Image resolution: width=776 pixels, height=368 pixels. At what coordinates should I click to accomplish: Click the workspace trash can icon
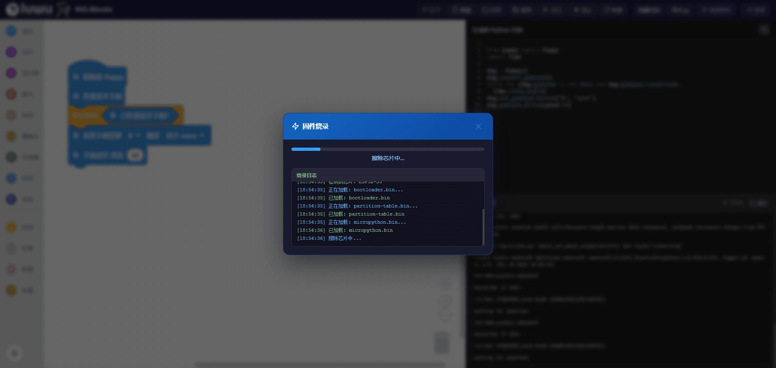[441, 343]
